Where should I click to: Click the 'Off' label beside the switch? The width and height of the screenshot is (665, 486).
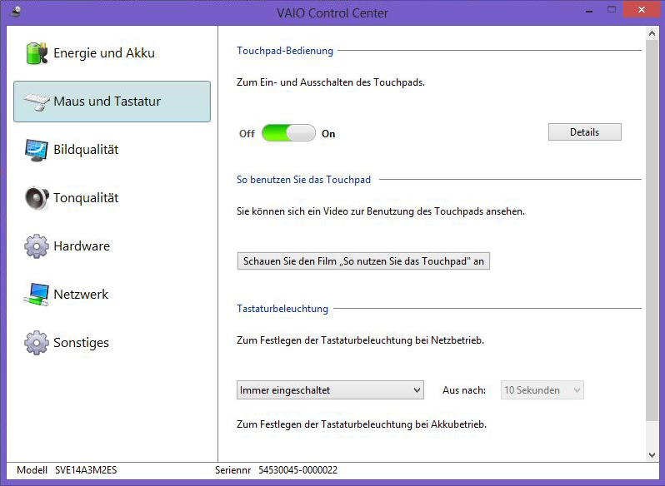[x=247, y=134]
